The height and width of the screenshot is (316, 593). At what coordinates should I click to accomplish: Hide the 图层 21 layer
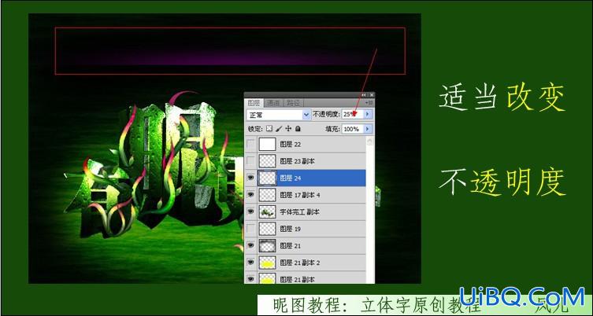[250, 245]
